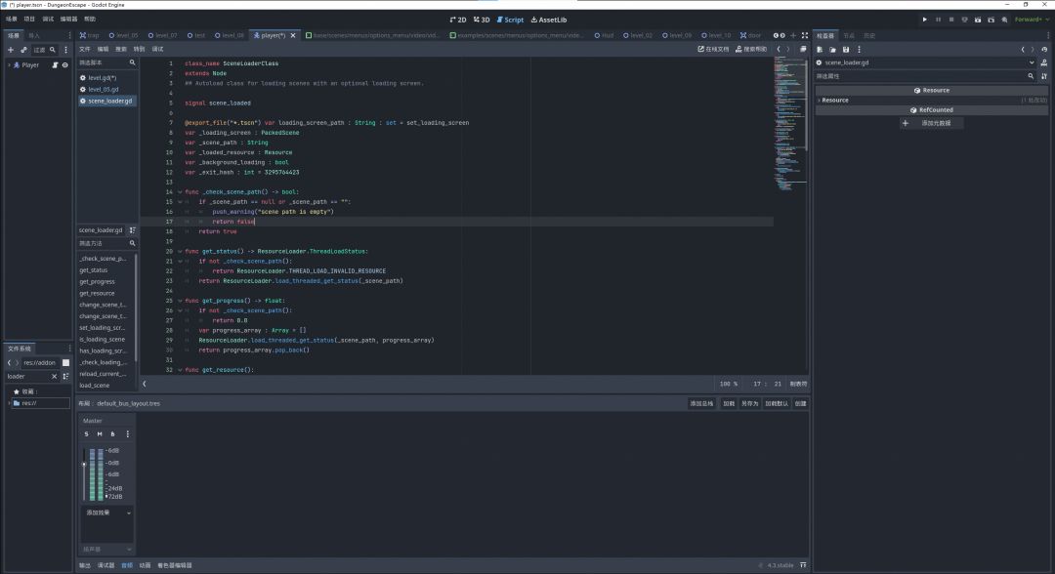Fold the get_progress function at line 25
Image resolution: width=1055 pixels, height=574 pixels.
180,301
